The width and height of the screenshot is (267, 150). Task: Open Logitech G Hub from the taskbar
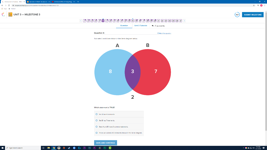click(79, 148)
